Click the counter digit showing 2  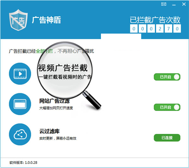click(159, 29)
